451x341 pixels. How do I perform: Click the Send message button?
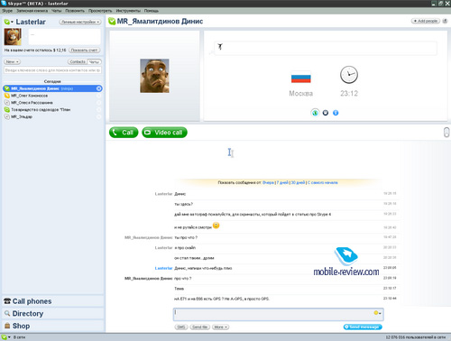pos(363,327)
